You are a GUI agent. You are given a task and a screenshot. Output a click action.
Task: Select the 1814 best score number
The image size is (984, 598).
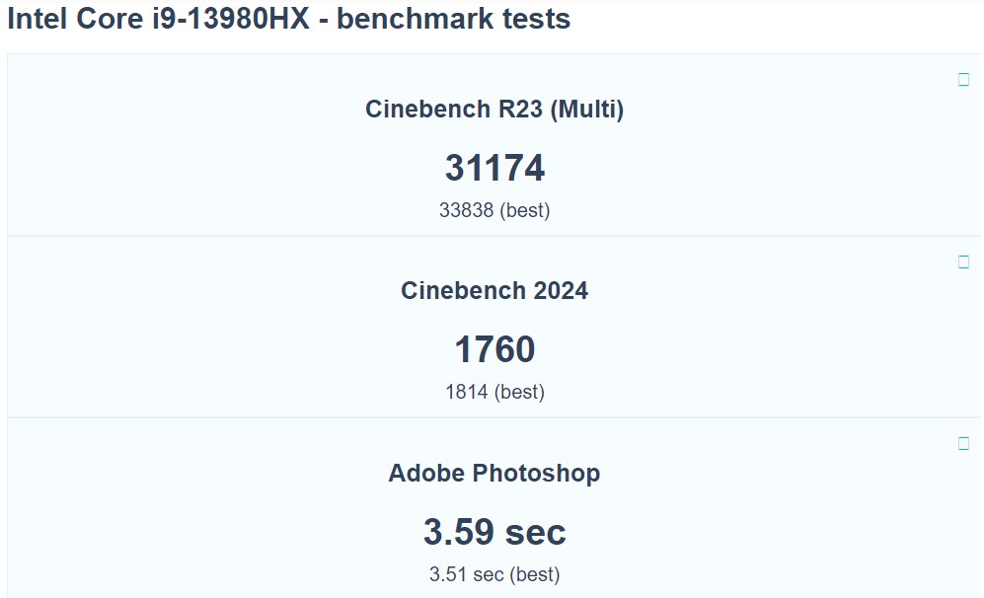(x=467, y=392)
